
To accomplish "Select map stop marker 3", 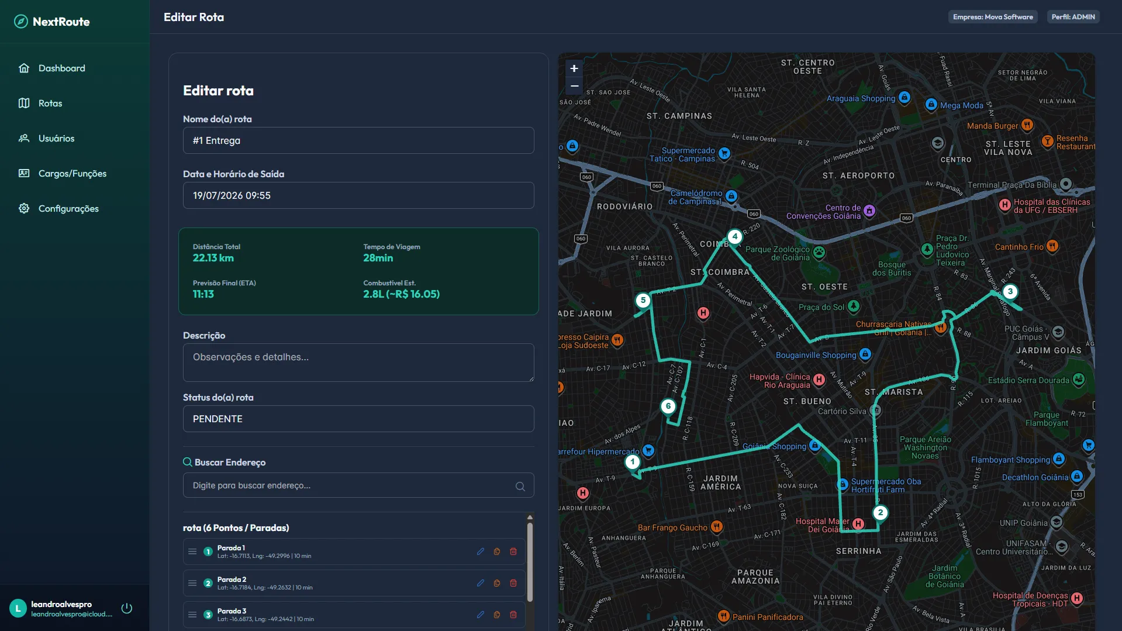I will (x=1010, y=292).
